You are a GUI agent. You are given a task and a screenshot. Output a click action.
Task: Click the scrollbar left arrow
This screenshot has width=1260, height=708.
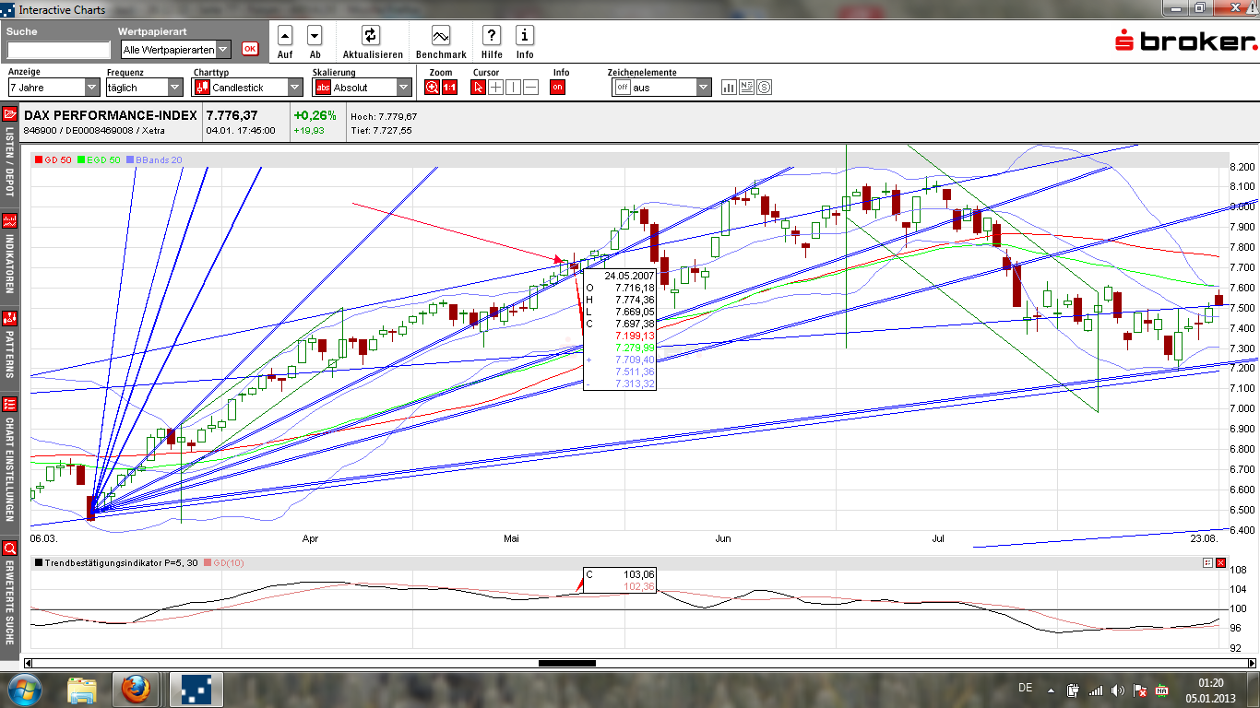tap(28, 663)
